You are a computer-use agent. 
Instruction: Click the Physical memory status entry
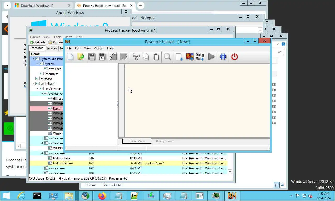(x=82, y=178)
